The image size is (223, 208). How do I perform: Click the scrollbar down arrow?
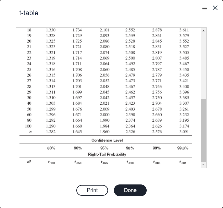click(203, 165)
